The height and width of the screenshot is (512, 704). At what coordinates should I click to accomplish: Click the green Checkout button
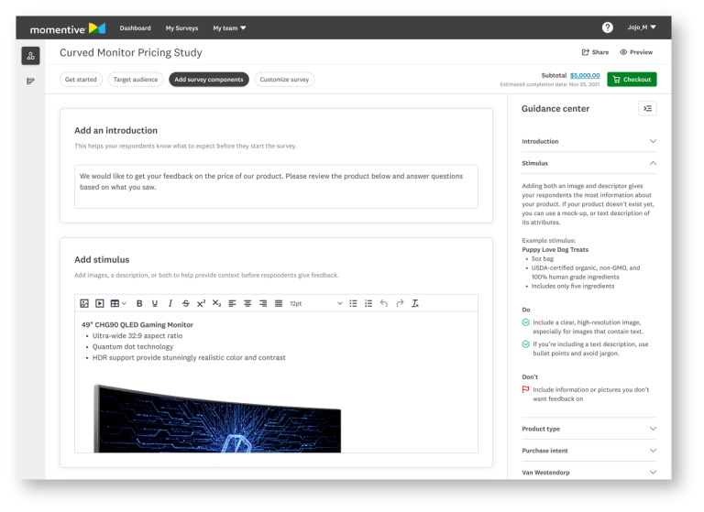(x=632, y=80)
